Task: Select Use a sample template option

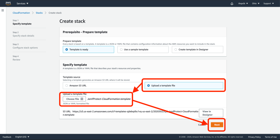Action: [121, 49]
